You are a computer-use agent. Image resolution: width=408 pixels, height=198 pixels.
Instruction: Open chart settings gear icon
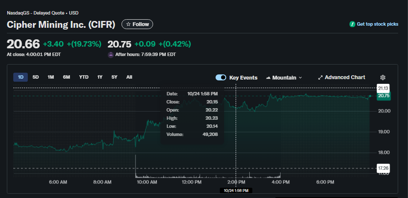pyautogui.click(x=383, y=77)
